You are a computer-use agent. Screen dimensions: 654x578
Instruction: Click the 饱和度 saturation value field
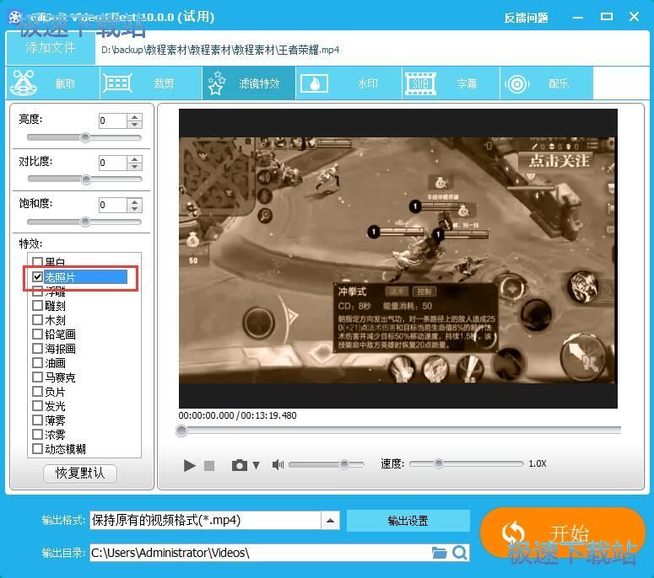tap(112, 205)
